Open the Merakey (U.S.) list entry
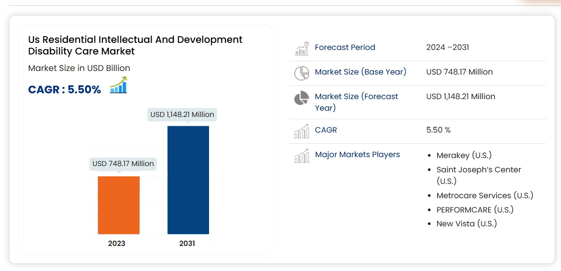The width and height of the screenshot is (561, 271). coord(464,155)
